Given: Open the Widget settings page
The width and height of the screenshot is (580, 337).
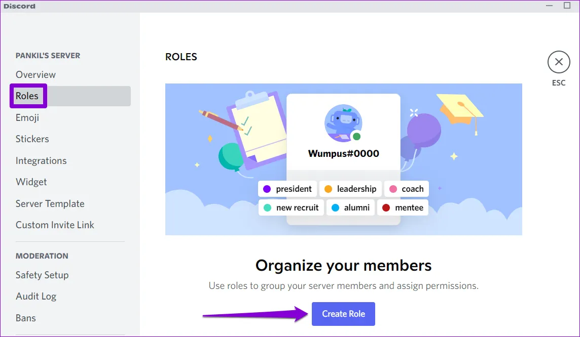Looking at the screenshot, I should point(31,182).
